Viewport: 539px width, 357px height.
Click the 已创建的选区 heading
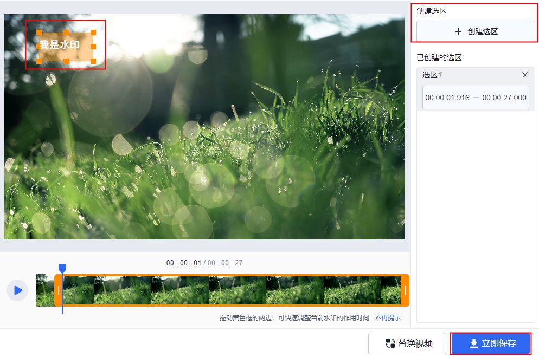point(439,57)
